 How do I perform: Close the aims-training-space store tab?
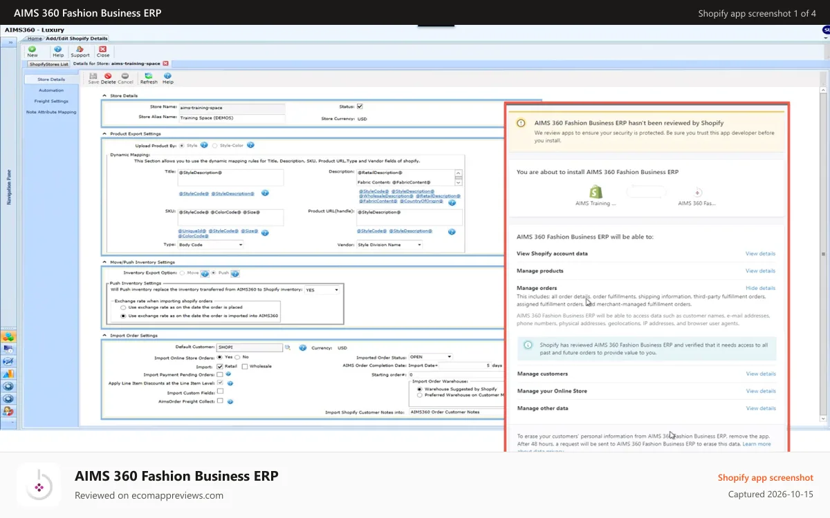165,64
